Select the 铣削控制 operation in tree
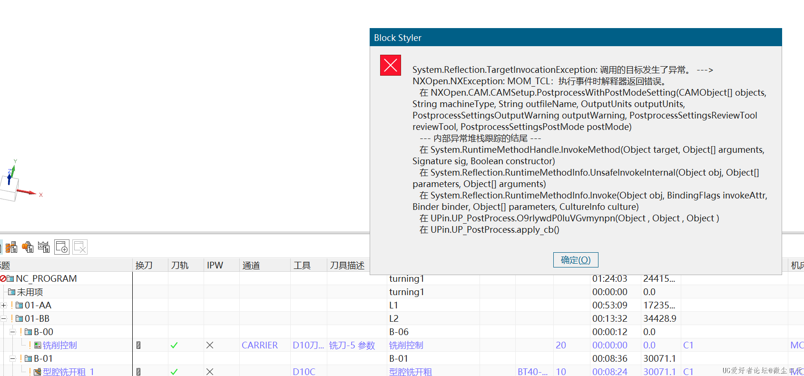Screen dimensions: 804x376 pyautogui.click(x=60, y=345)
